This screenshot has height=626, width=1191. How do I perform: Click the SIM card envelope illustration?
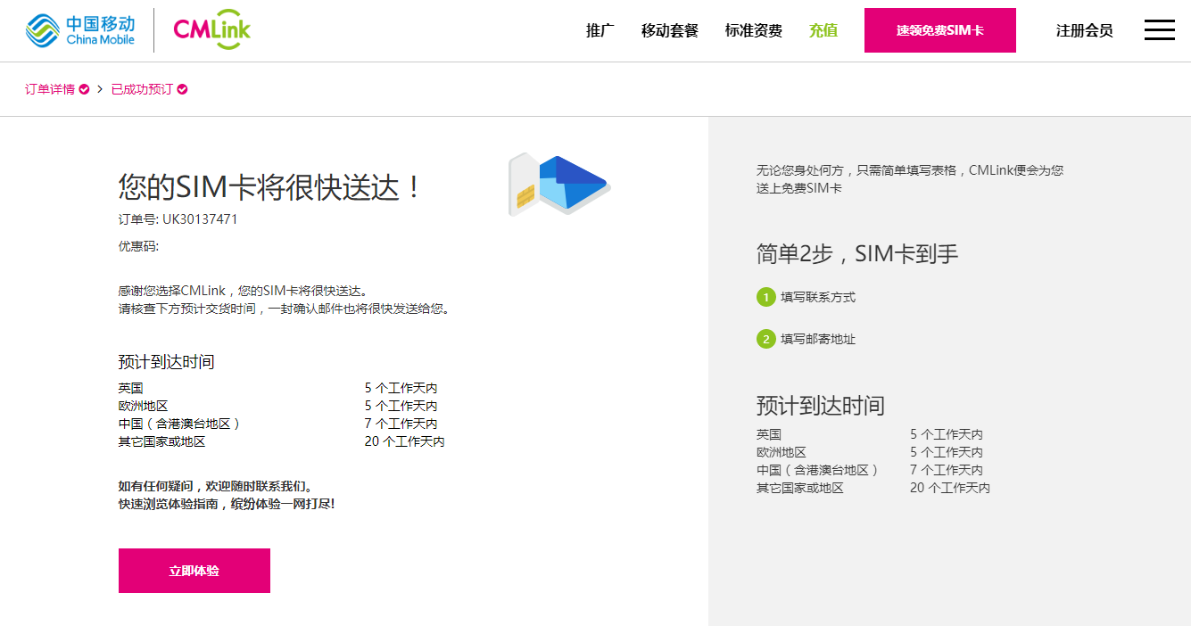pos(559,185)
